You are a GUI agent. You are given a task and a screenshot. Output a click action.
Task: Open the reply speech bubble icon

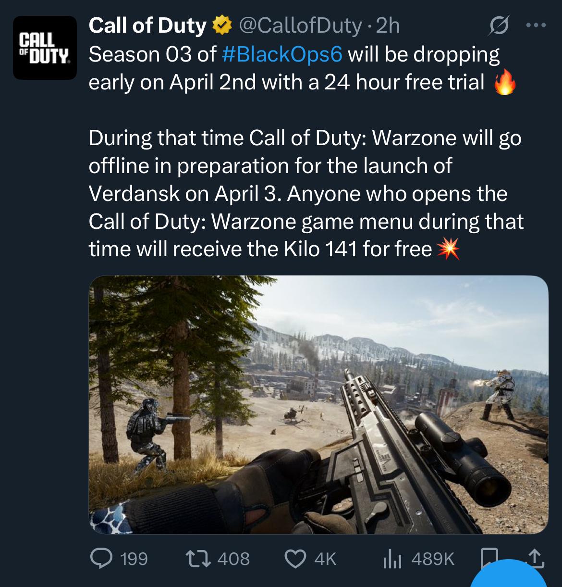(100, 558)
